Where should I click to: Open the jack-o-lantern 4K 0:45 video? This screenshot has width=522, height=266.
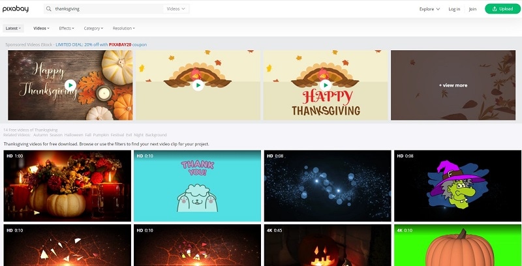(x=328, y=245)
